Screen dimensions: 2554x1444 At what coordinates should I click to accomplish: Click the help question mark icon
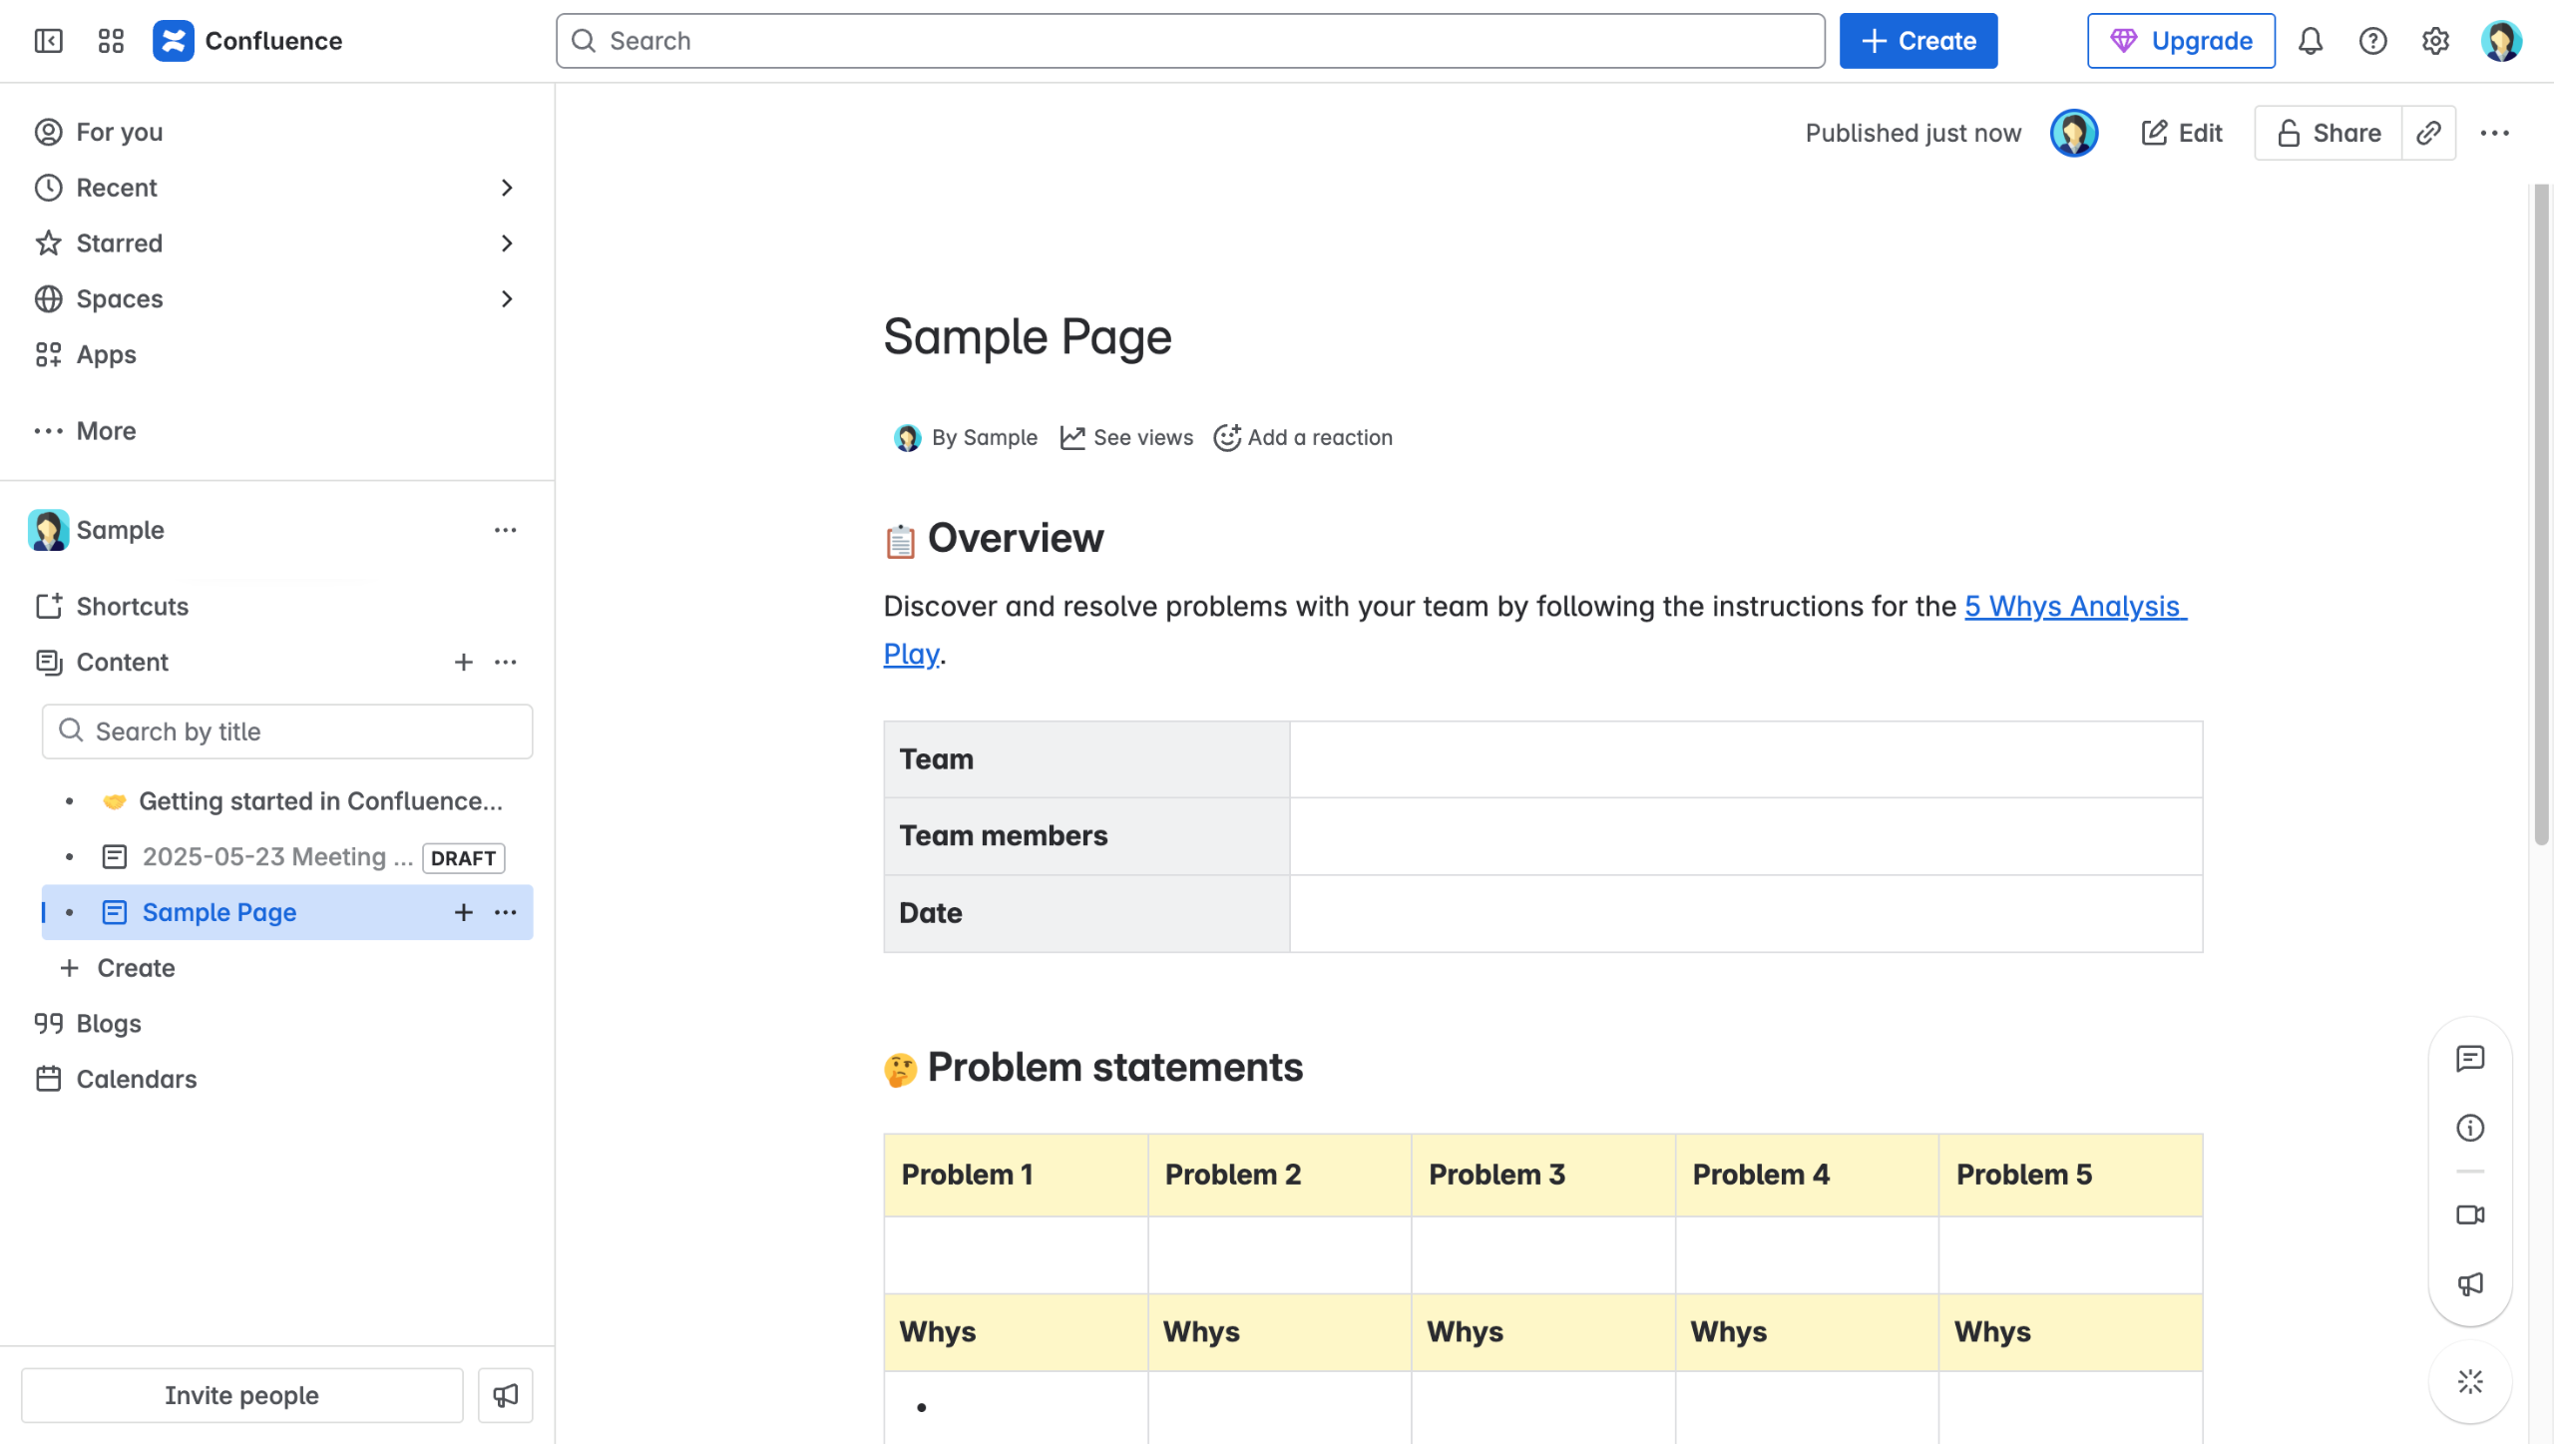point(2372,41)
